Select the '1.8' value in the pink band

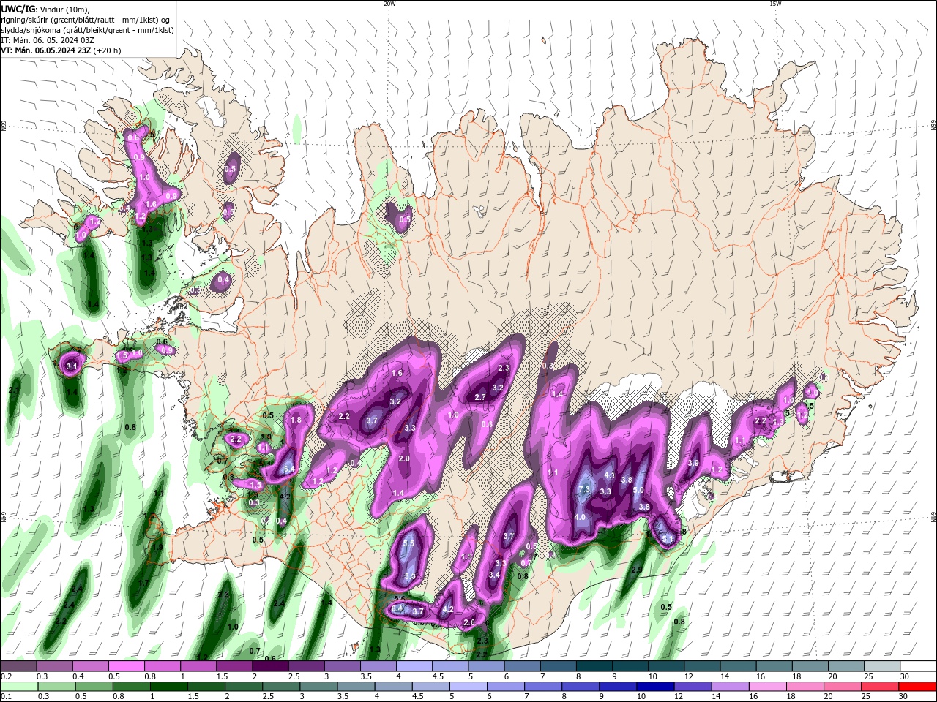[296, 420]
